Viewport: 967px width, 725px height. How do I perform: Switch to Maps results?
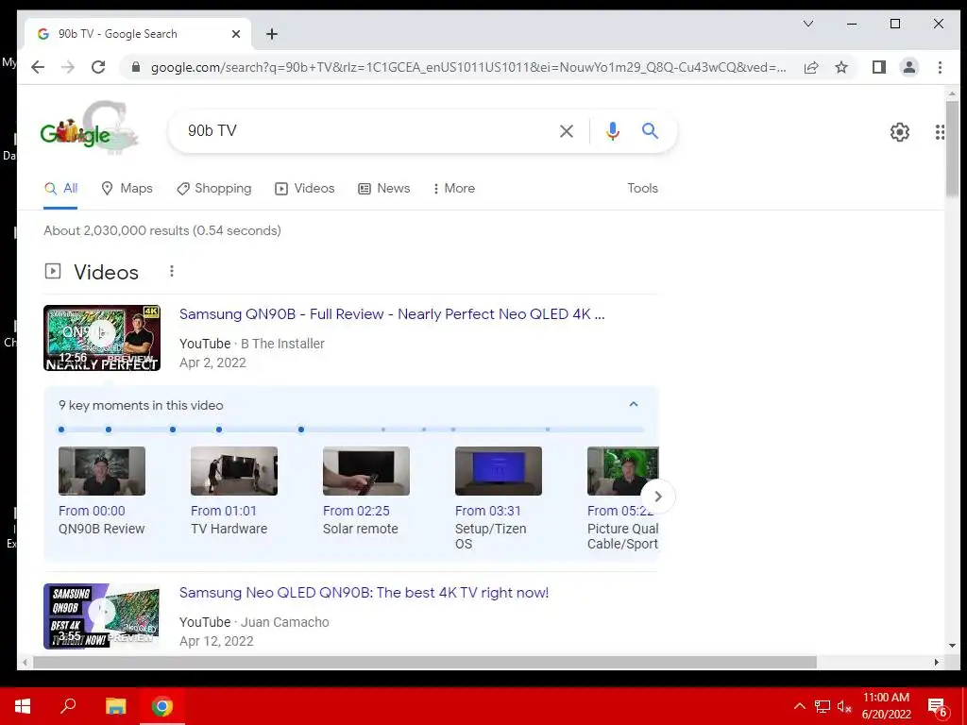tap(127, 189)
